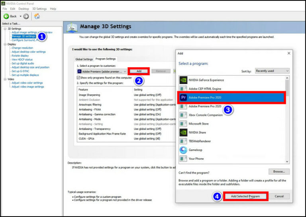This screenshot has width=306, height=217.
Task: Open the 'Sort by' Recently used dropdown
Action: pyautogui.click(x=272, y=71)
